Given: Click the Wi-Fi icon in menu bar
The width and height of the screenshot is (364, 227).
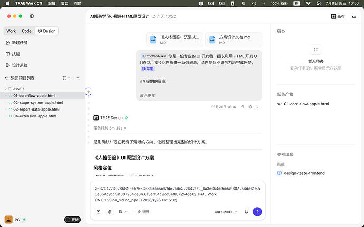Looking at the screenshot, I should click(308, 3).
